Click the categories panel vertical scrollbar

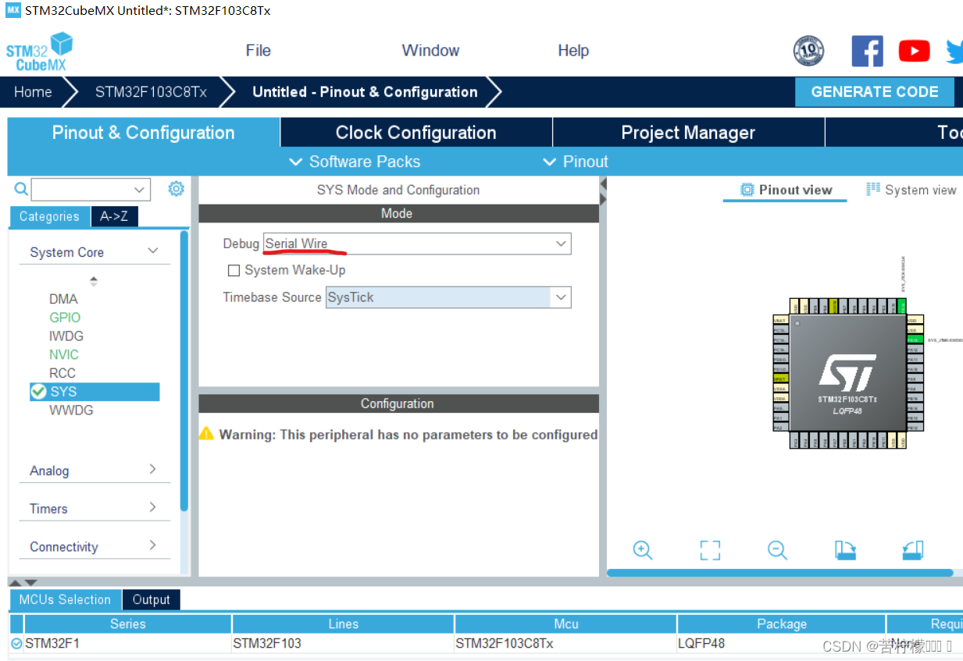coord(184,371)
